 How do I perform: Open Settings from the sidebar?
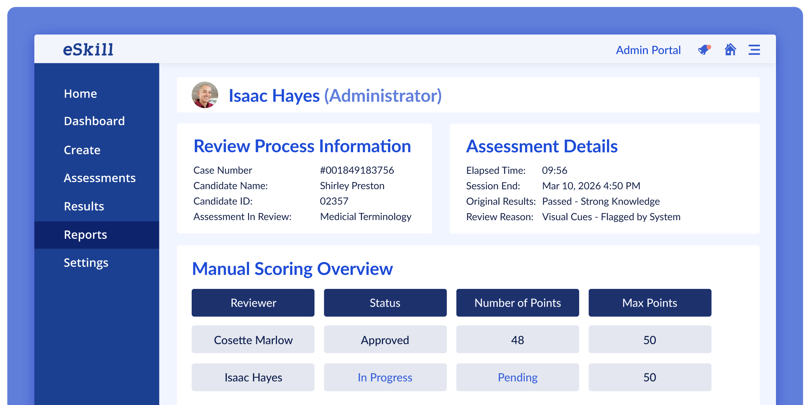[x=86, y=263]
